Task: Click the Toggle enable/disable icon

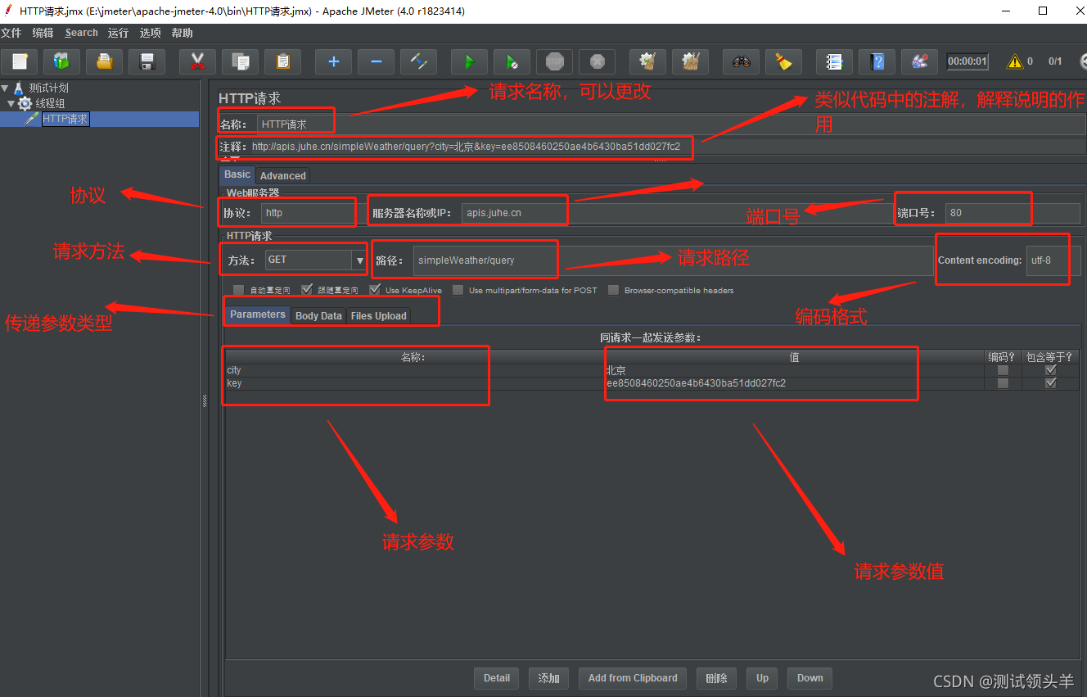Action: click(x=418, y=61)
